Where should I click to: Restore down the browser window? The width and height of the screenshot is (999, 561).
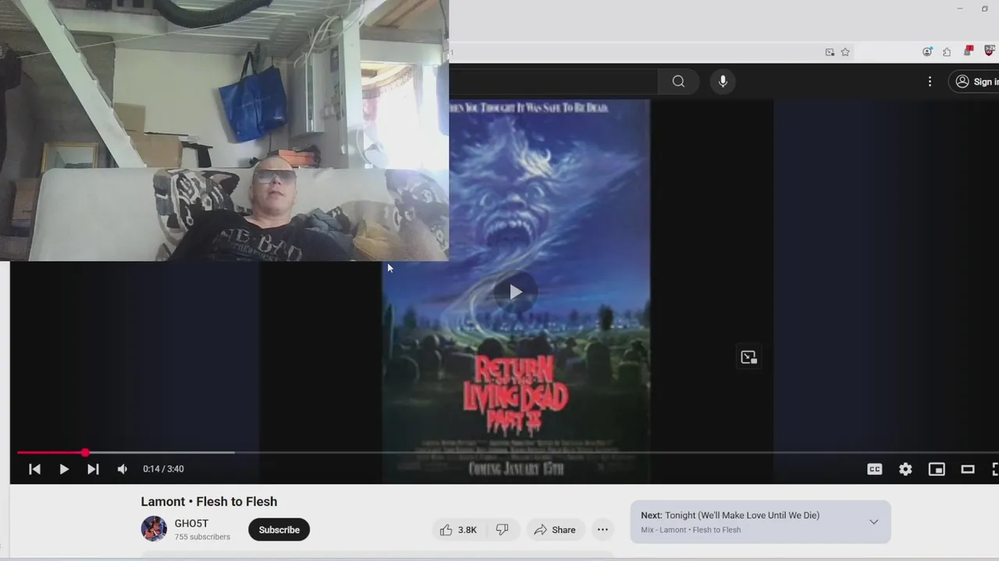click(984, 9)
